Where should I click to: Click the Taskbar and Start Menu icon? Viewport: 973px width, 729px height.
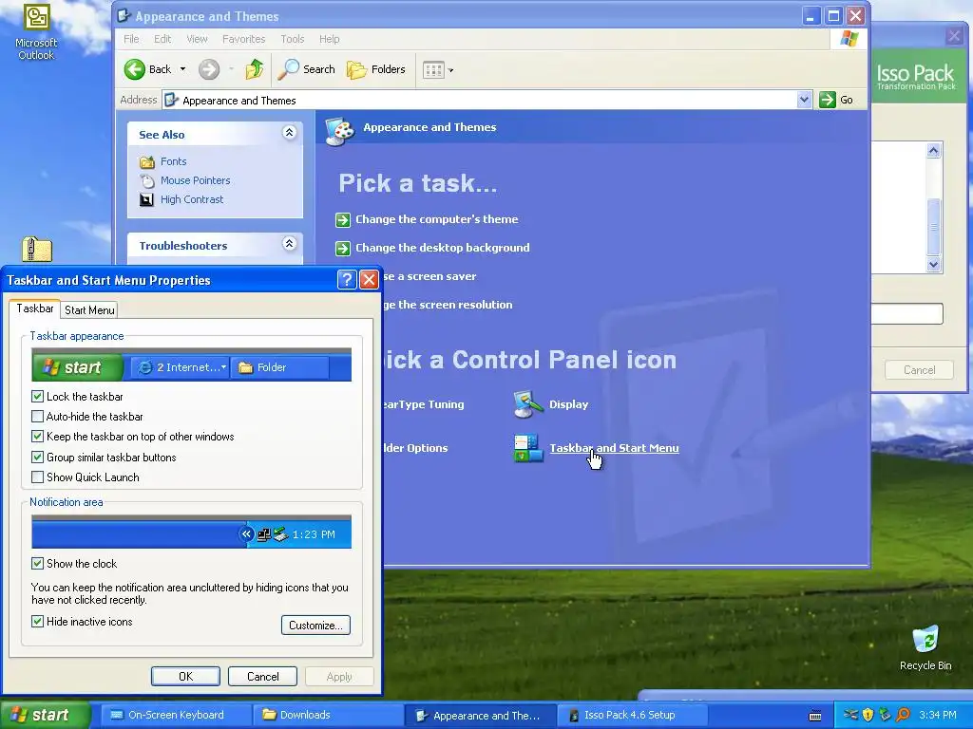click(x=528, y=448)
